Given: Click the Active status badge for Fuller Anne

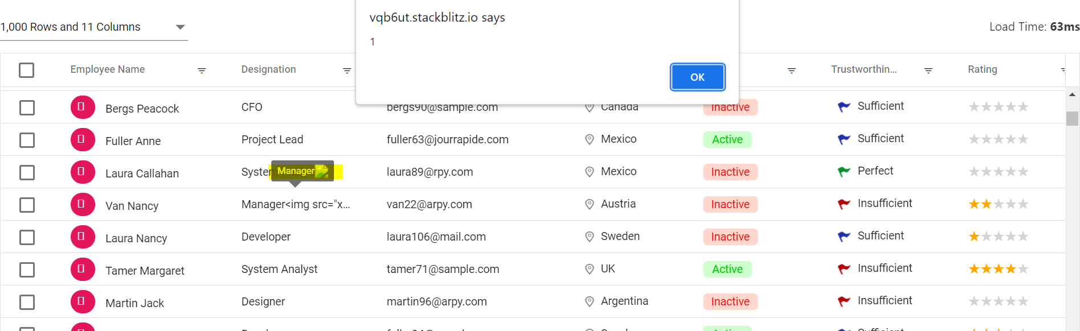Looking at the screenshot, I should tap(727, 139).
